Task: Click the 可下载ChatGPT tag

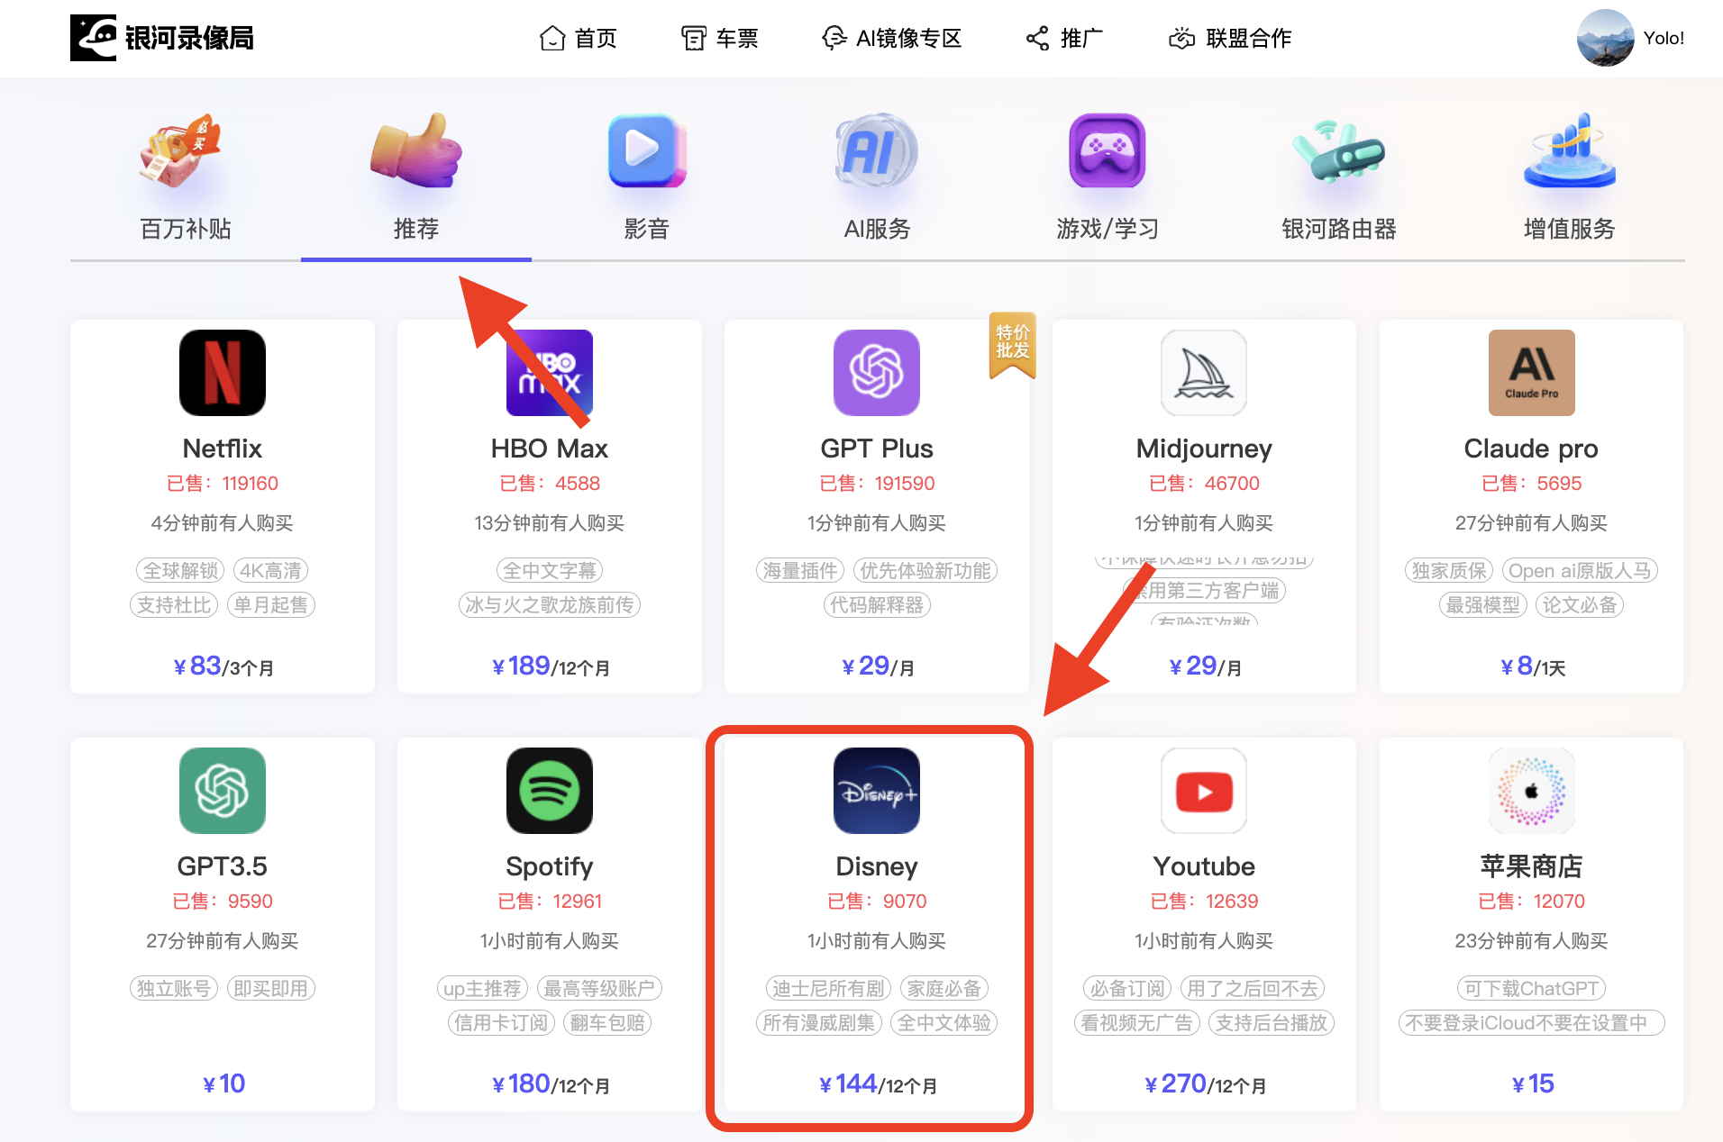Action: pos(1531,989)
